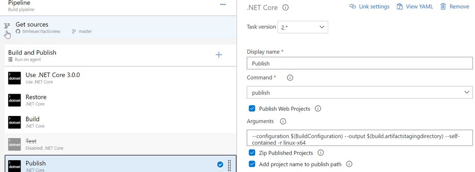475x172 pixels.
Task: Click the info icon beside Publish Web Projects
Action: coord(318,108)
